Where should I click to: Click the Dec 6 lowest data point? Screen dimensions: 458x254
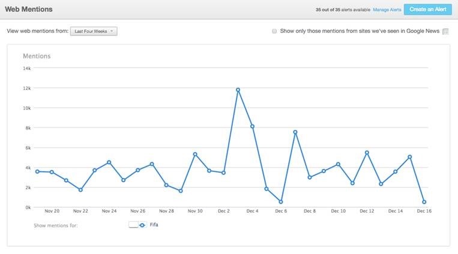coord(280,202)
